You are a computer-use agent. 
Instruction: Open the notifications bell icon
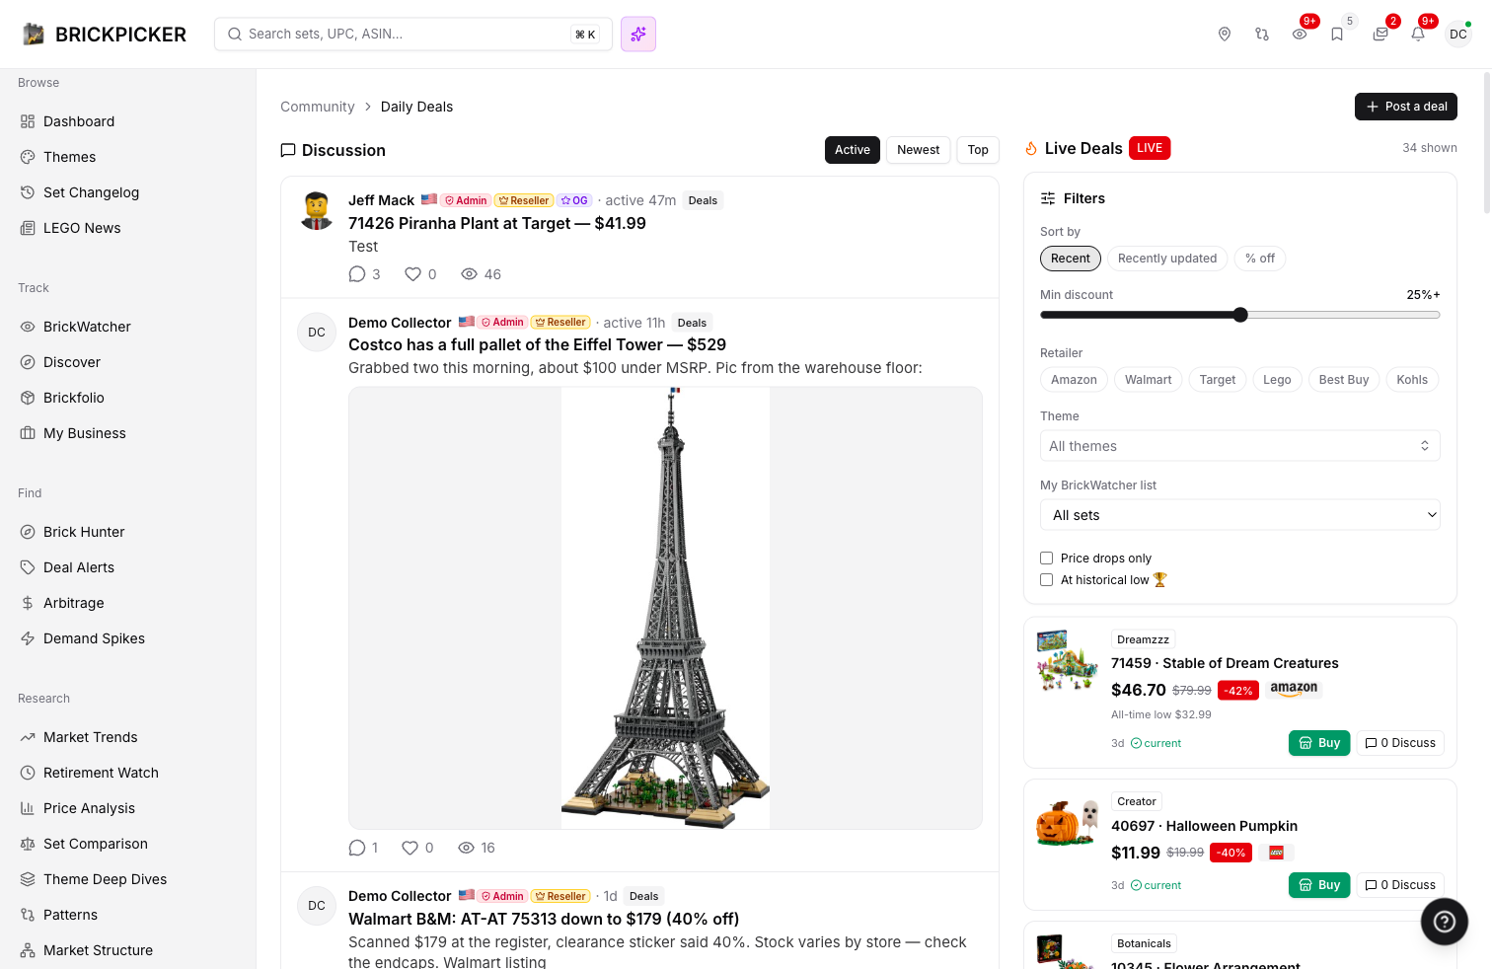1418,35
